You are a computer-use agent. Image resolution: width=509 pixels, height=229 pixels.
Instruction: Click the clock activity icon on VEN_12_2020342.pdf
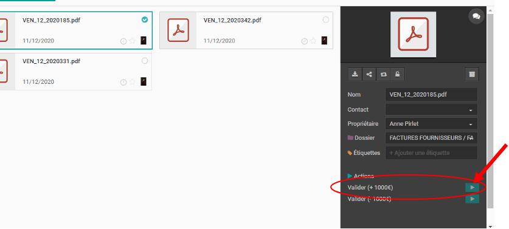coord(305,41)
